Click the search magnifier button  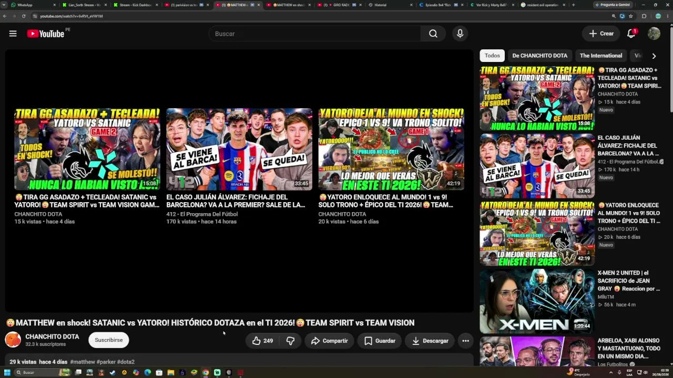tap(433, 34)
